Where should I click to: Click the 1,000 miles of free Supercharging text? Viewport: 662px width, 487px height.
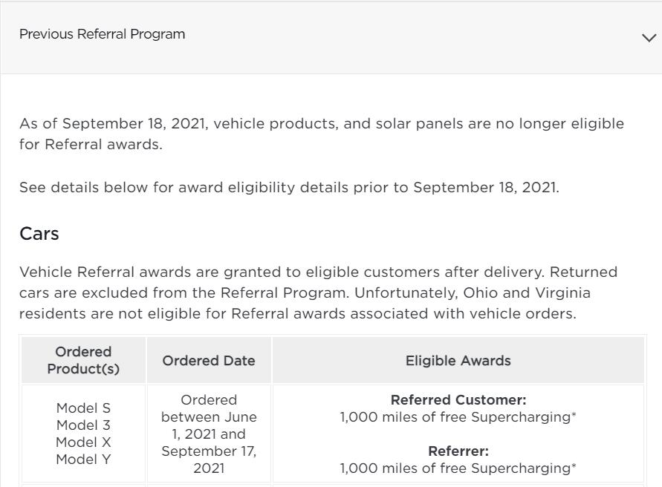coord(458,416)
